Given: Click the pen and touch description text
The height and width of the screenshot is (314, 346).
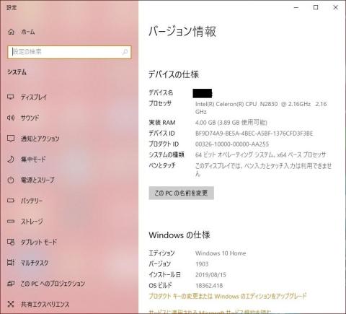Looking at the screenshot, I should pos(263,170).
